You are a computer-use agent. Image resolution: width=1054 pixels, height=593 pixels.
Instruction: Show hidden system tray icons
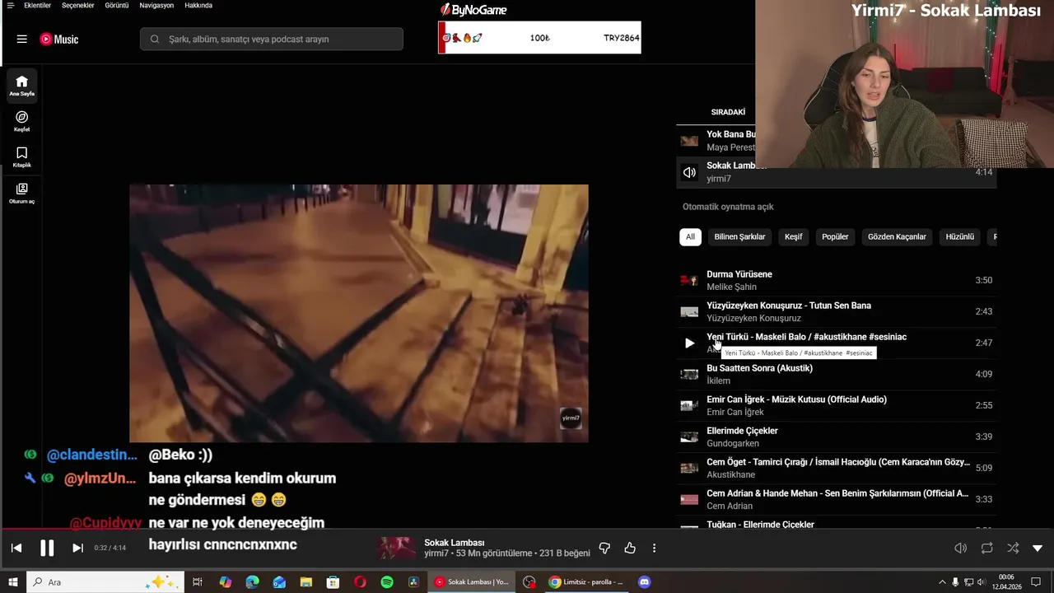pyautogui.click(x=942, y=581)
